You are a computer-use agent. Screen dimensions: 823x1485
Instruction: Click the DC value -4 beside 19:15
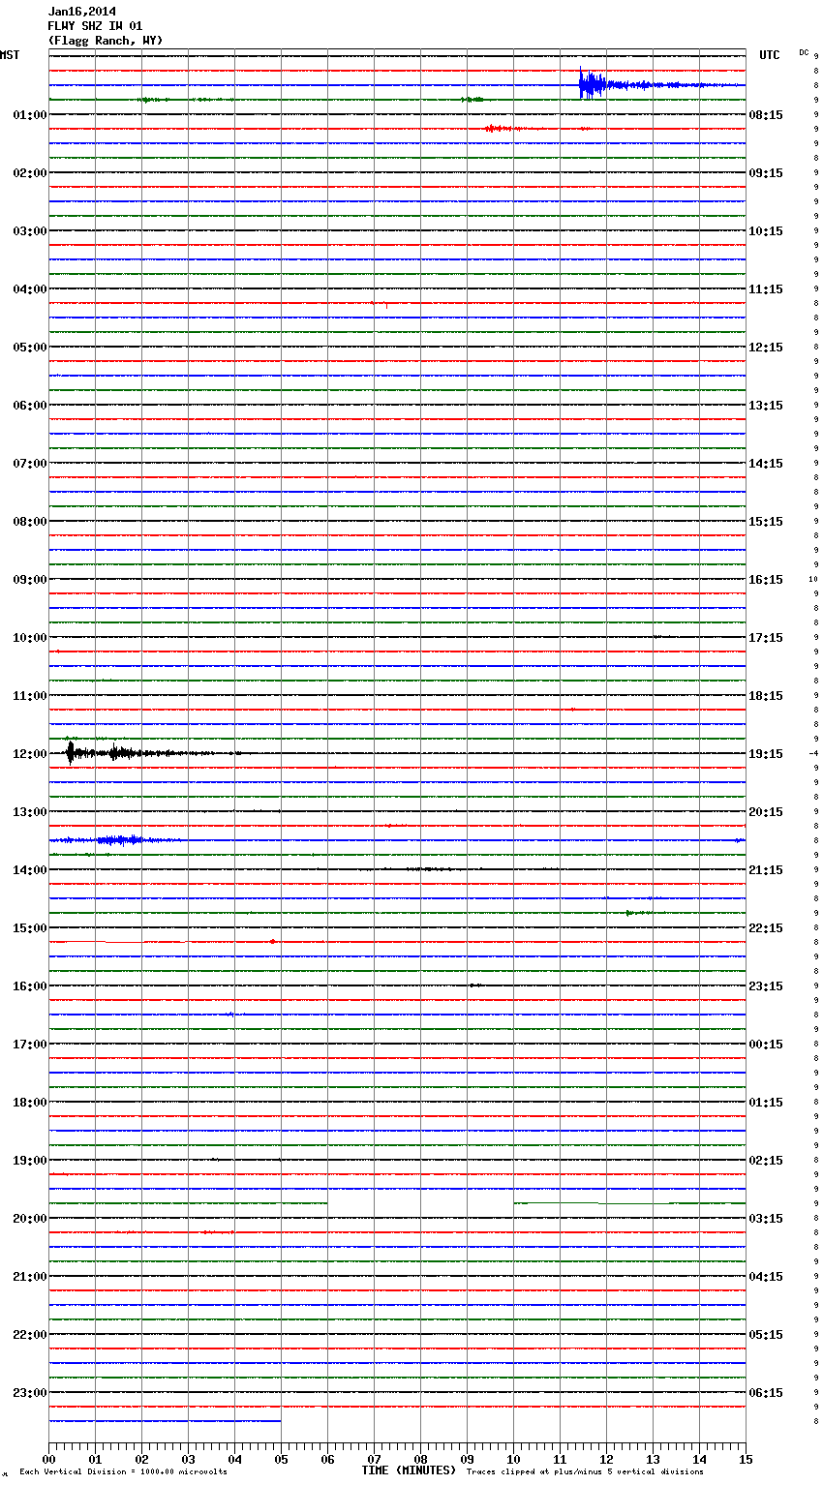pos(813,754)
